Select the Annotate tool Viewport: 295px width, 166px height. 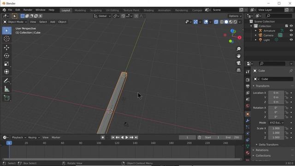coord(6,81)
